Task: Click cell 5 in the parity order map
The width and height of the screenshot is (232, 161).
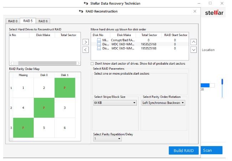Action: (x=44, y=128)
